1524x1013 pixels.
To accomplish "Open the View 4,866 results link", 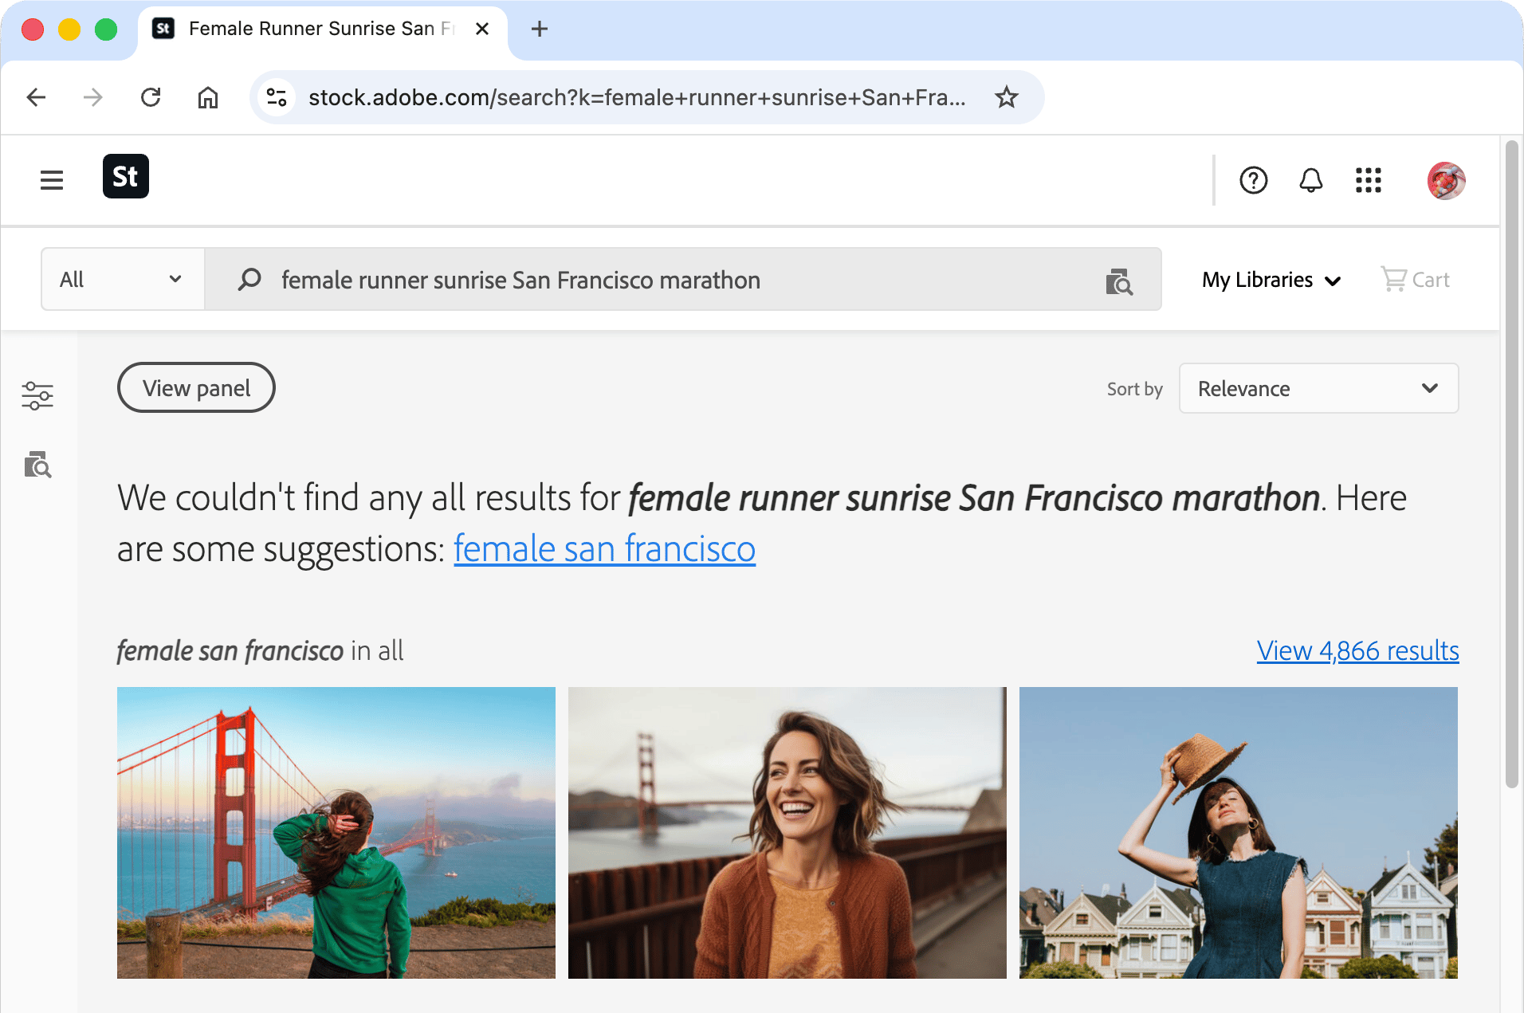I will click(1357, 651).
